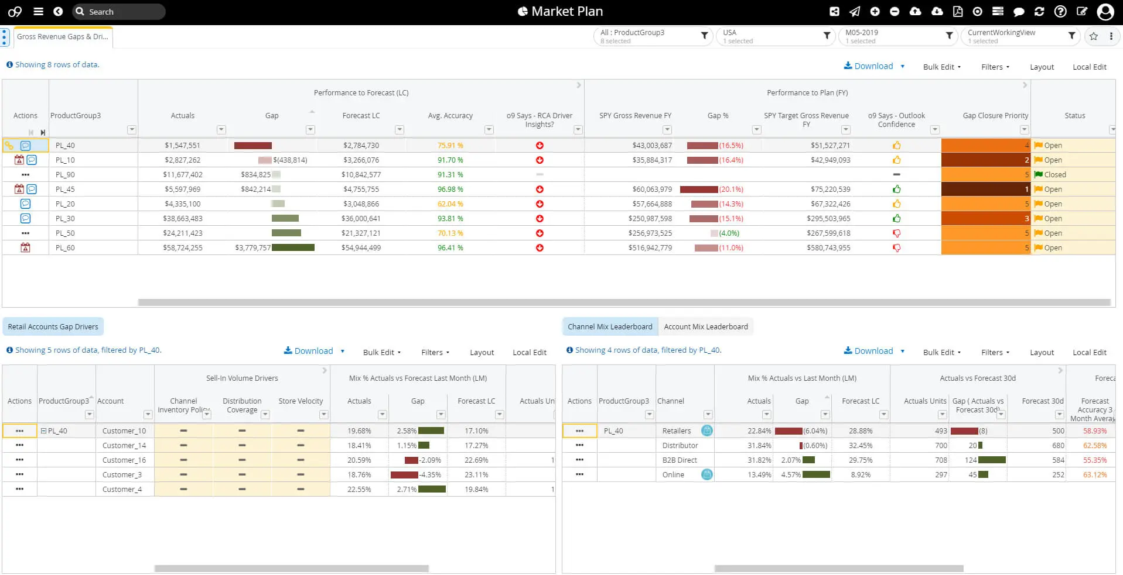Viewport: 1123px width, 575px height.
Task: Select the Retail Accounts Gap Drivers tab
Action: pos(53,326)
